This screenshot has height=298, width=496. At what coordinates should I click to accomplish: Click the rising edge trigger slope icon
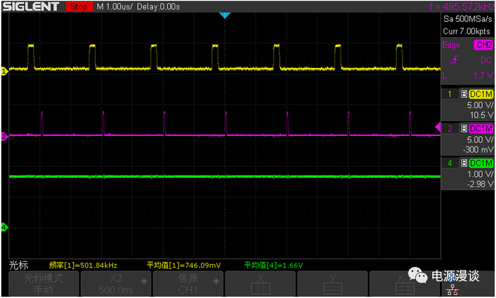coord(452,61)
